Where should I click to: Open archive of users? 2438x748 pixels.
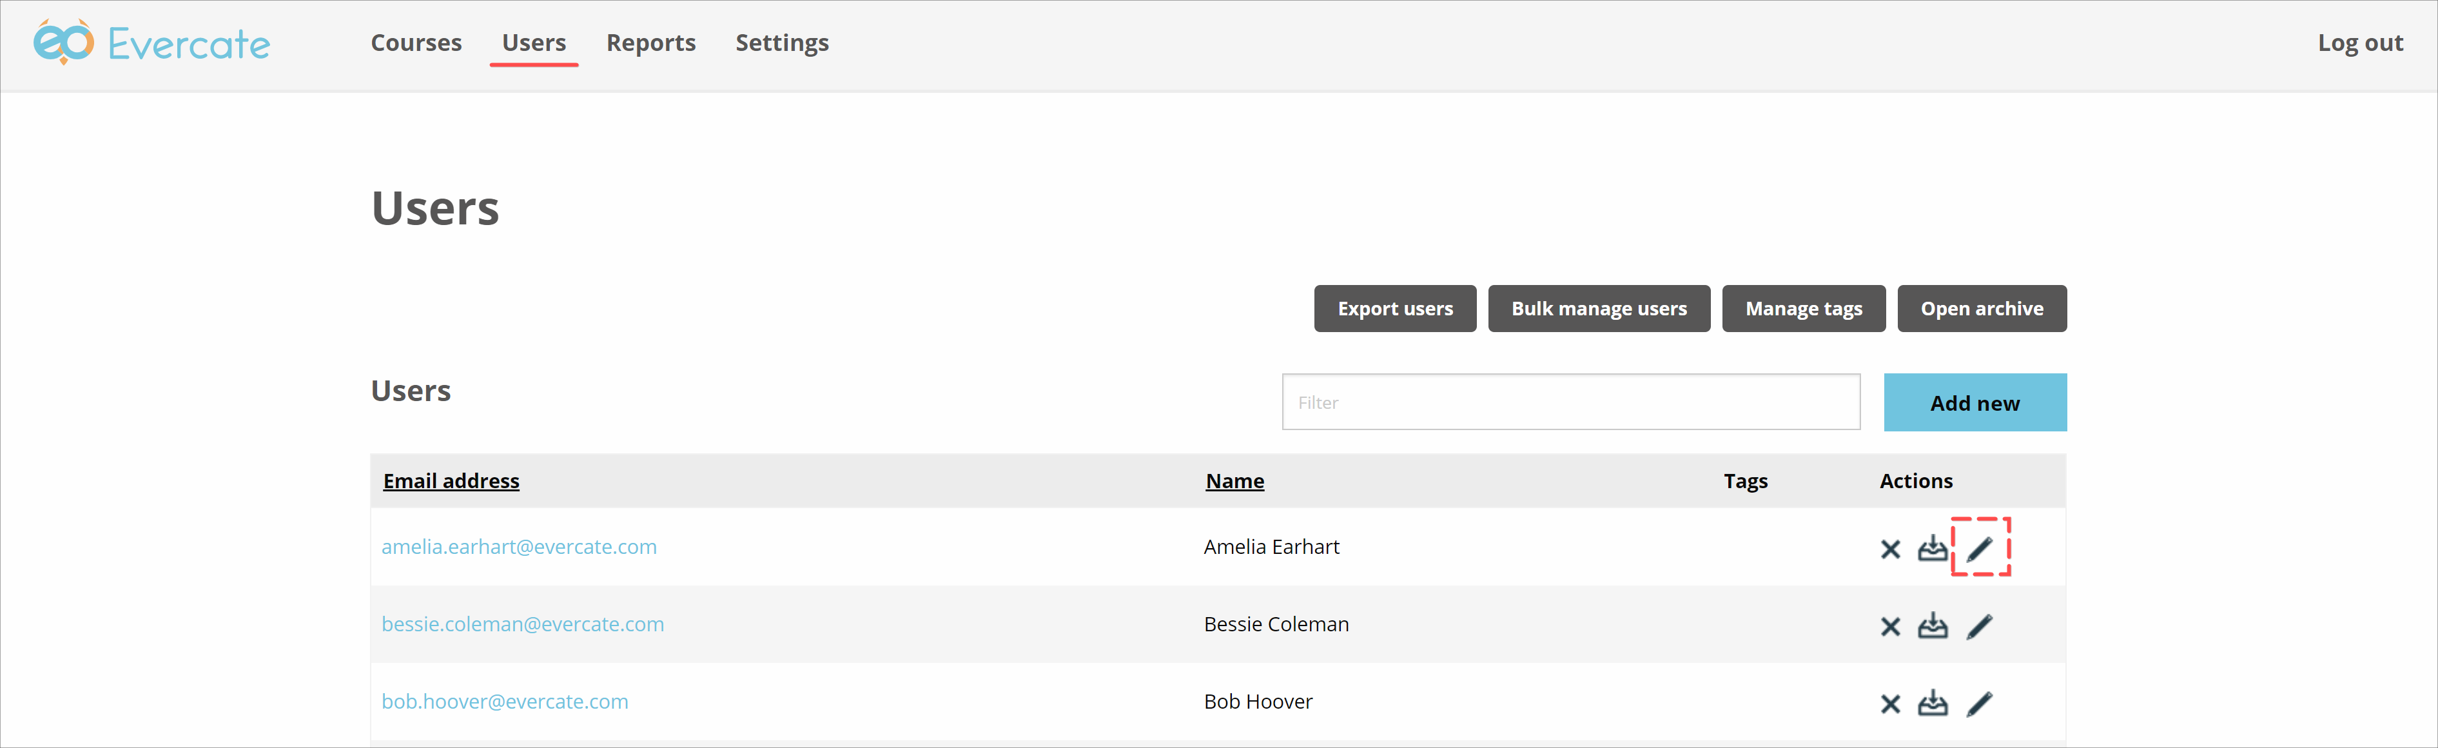click(x=1981, y=309)
